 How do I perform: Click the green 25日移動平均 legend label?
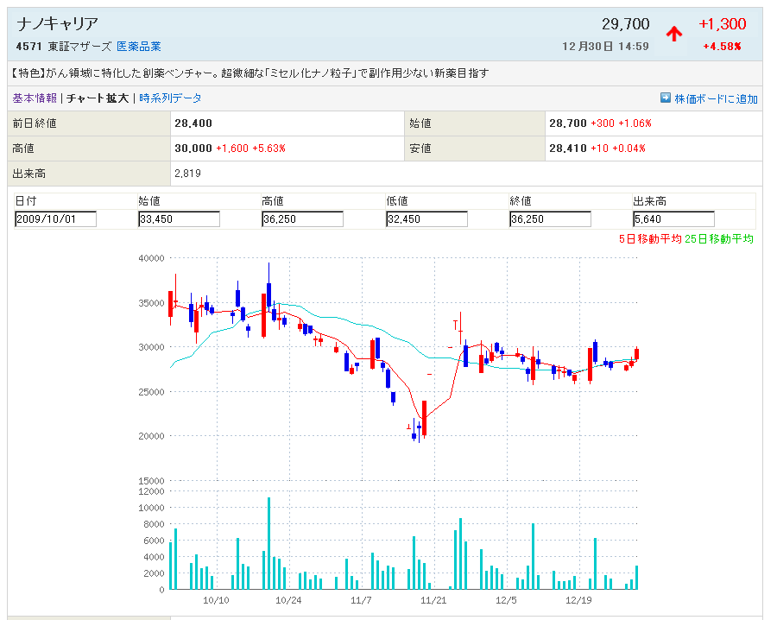click(x=719, y=239)
